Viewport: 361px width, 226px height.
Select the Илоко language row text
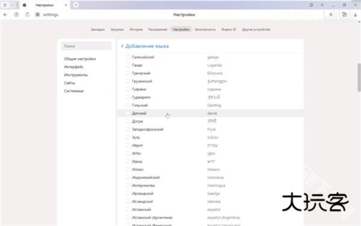coord(138,169)
